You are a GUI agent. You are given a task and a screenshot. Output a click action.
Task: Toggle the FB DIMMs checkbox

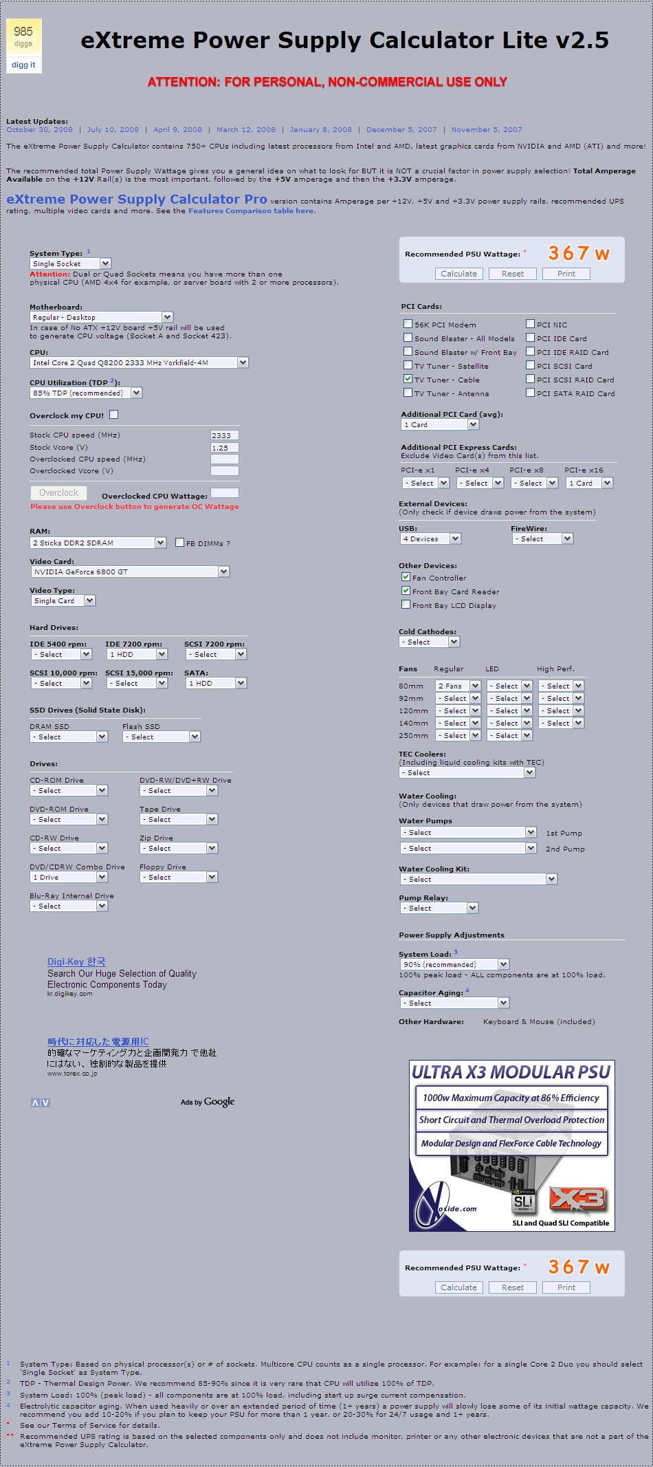pyautogui.click(x=179, y=542)
